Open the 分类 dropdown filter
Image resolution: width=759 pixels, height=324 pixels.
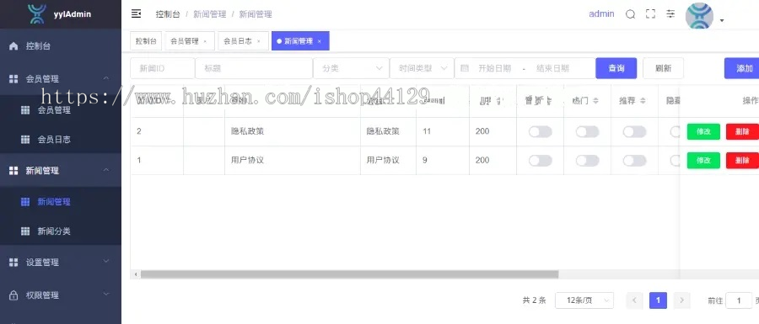pyautogui.click(x=352, y=68)
